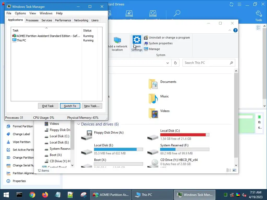
Task: Launch Firefox from taskbar
Action: coord(45,195)
